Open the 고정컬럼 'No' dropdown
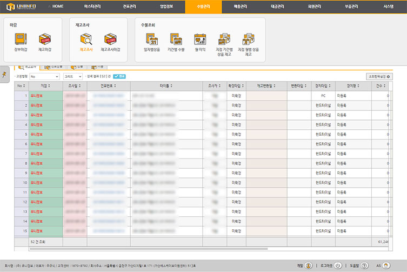 tap(44, 76)
